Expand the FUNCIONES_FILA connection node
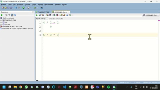The height and width of the screenshot is (90, 160). (1, 20)
